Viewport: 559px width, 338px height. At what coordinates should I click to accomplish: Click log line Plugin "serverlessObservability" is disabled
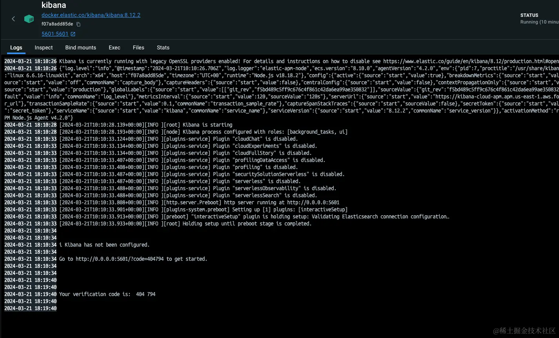[170, 188]
